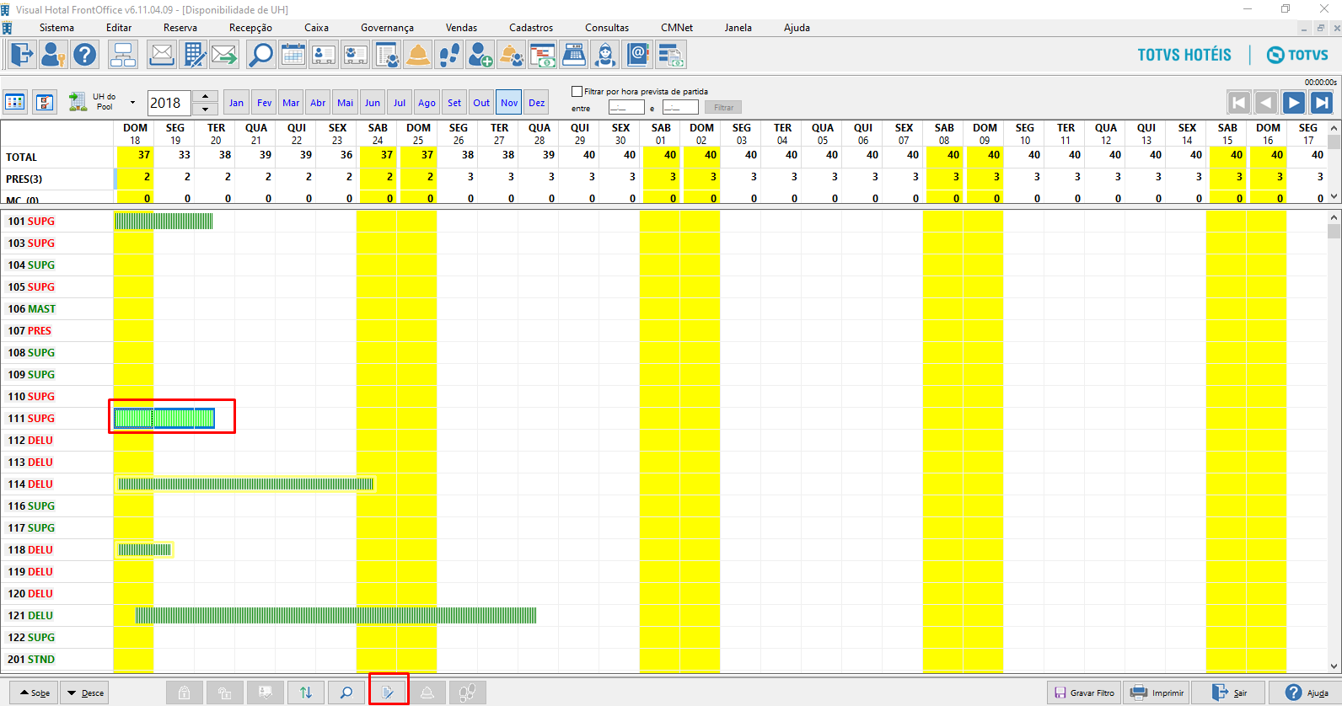Image resolution: width=1342 pixels, height=706 pixels.
Task: Open the address book at-sign icon
Action: 638,55
